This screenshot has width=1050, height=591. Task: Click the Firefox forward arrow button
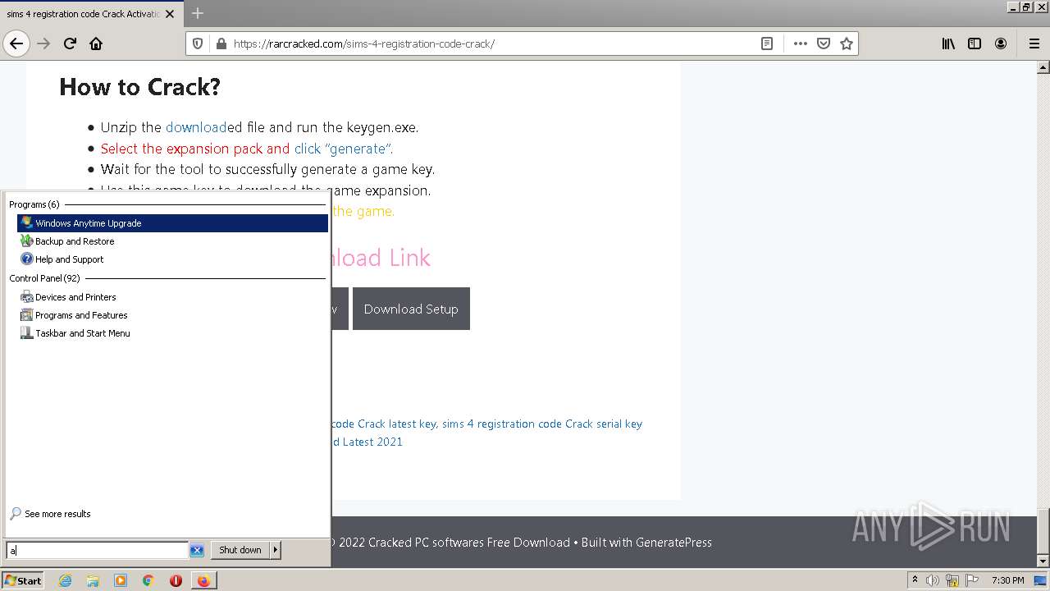pos(43,44)
